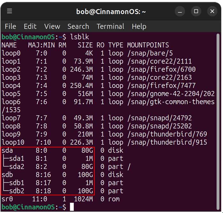Open the hamburger menu in the title bar
The image size is (223, 213).
[x=10, y=11]
